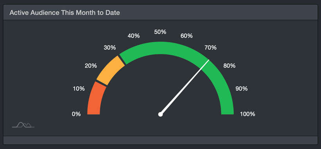Click the 90% gauge label
The image size is (321, 149).
(242, 89)
